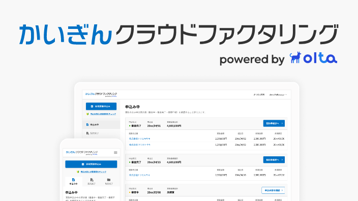
Task: Click the かいぎんクラウドファクタリング main title
Action: pyautogui.click(x=178, y=34)
